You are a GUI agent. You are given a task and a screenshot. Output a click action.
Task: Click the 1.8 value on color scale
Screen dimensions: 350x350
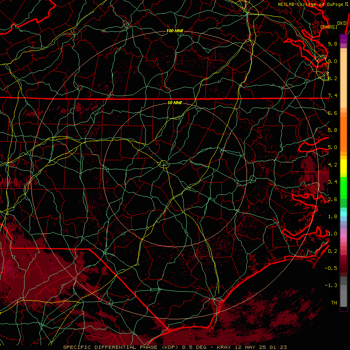pos(332,217)
